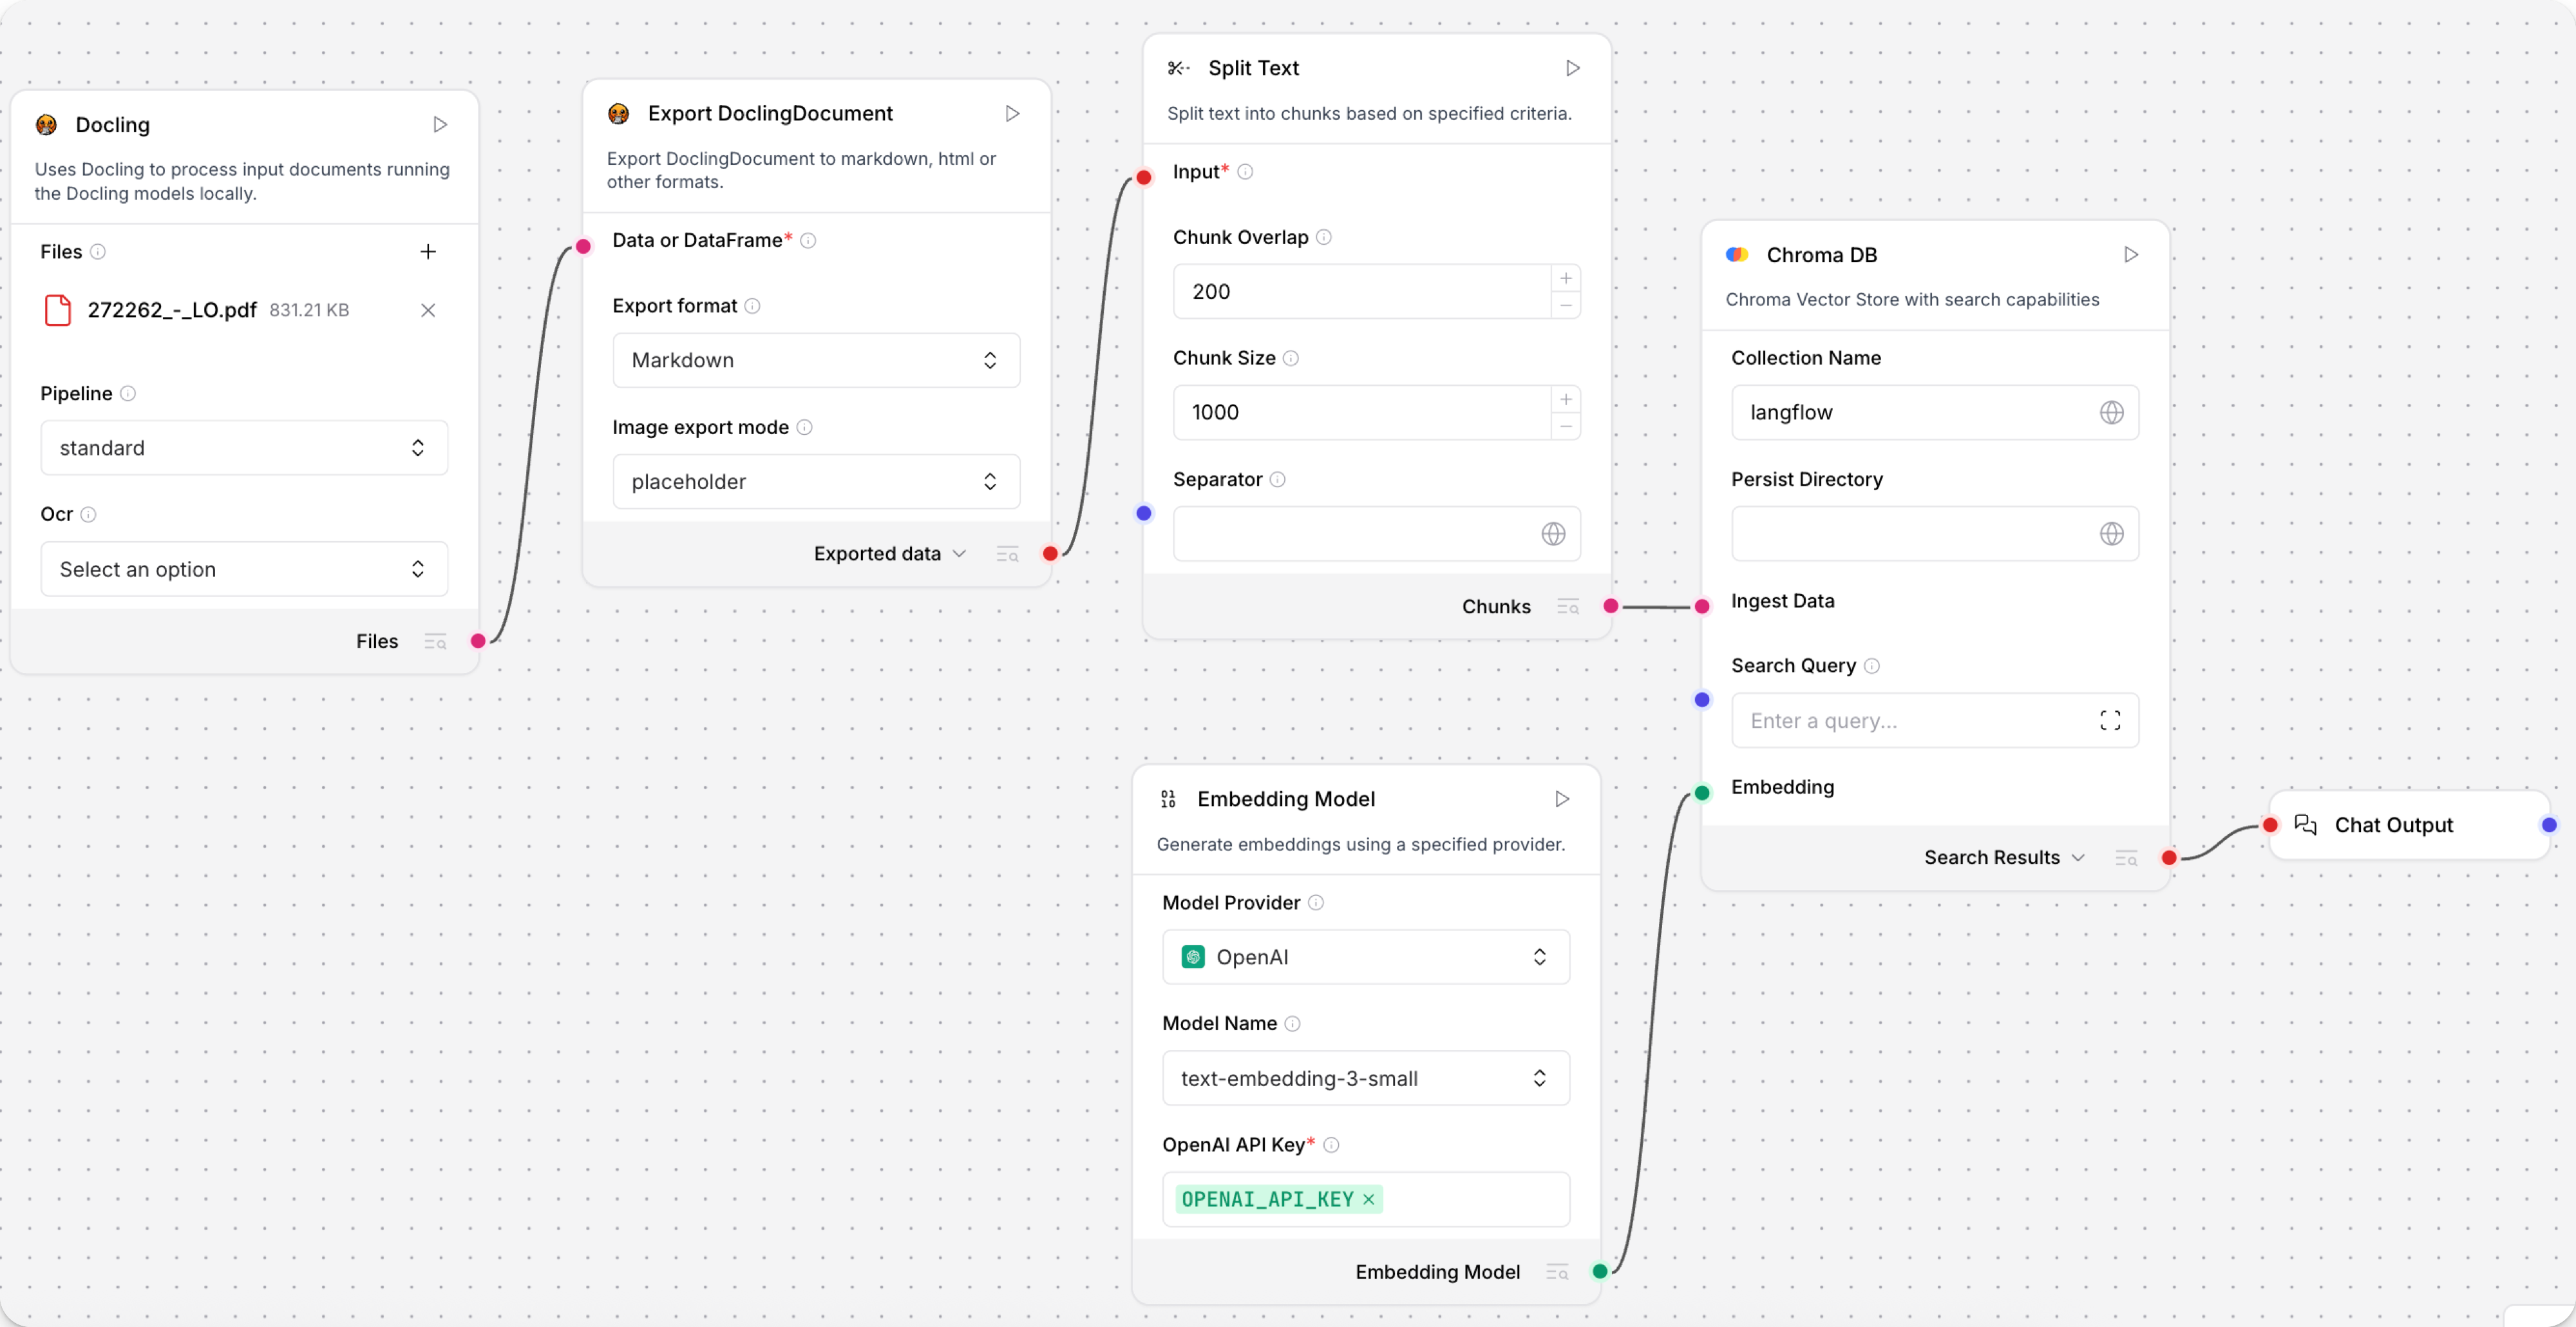Remove the 272262_-_LO.pdf file

tap(428, 310)
